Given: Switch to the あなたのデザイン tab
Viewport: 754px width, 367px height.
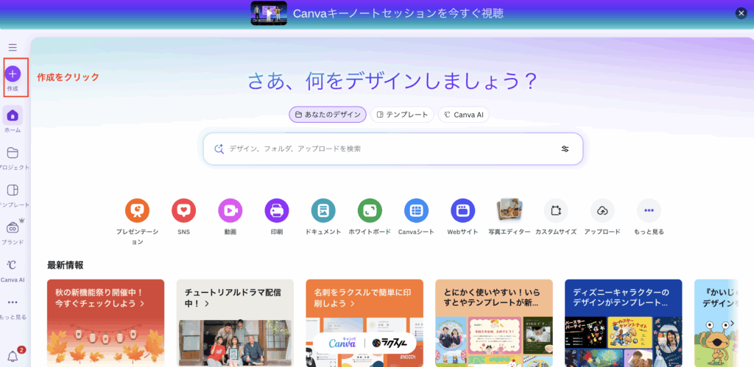Looking at the screenshot, I should (328, 115).
